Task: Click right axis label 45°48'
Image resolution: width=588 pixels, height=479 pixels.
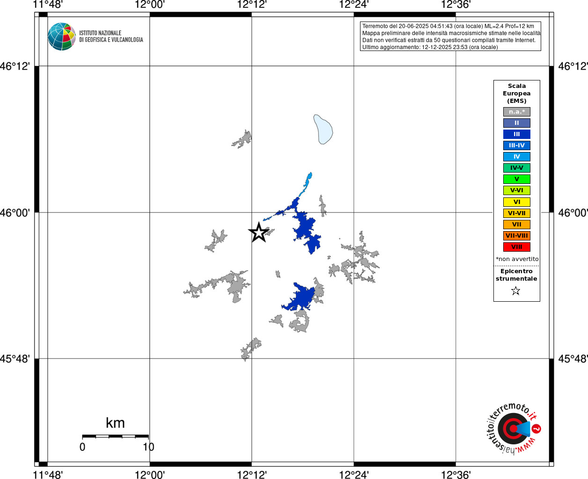Action: 573,359
